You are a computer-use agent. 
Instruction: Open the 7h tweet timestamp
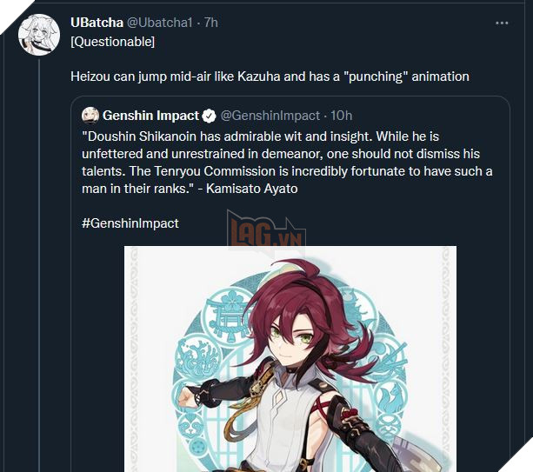click(x=210, y=23)
